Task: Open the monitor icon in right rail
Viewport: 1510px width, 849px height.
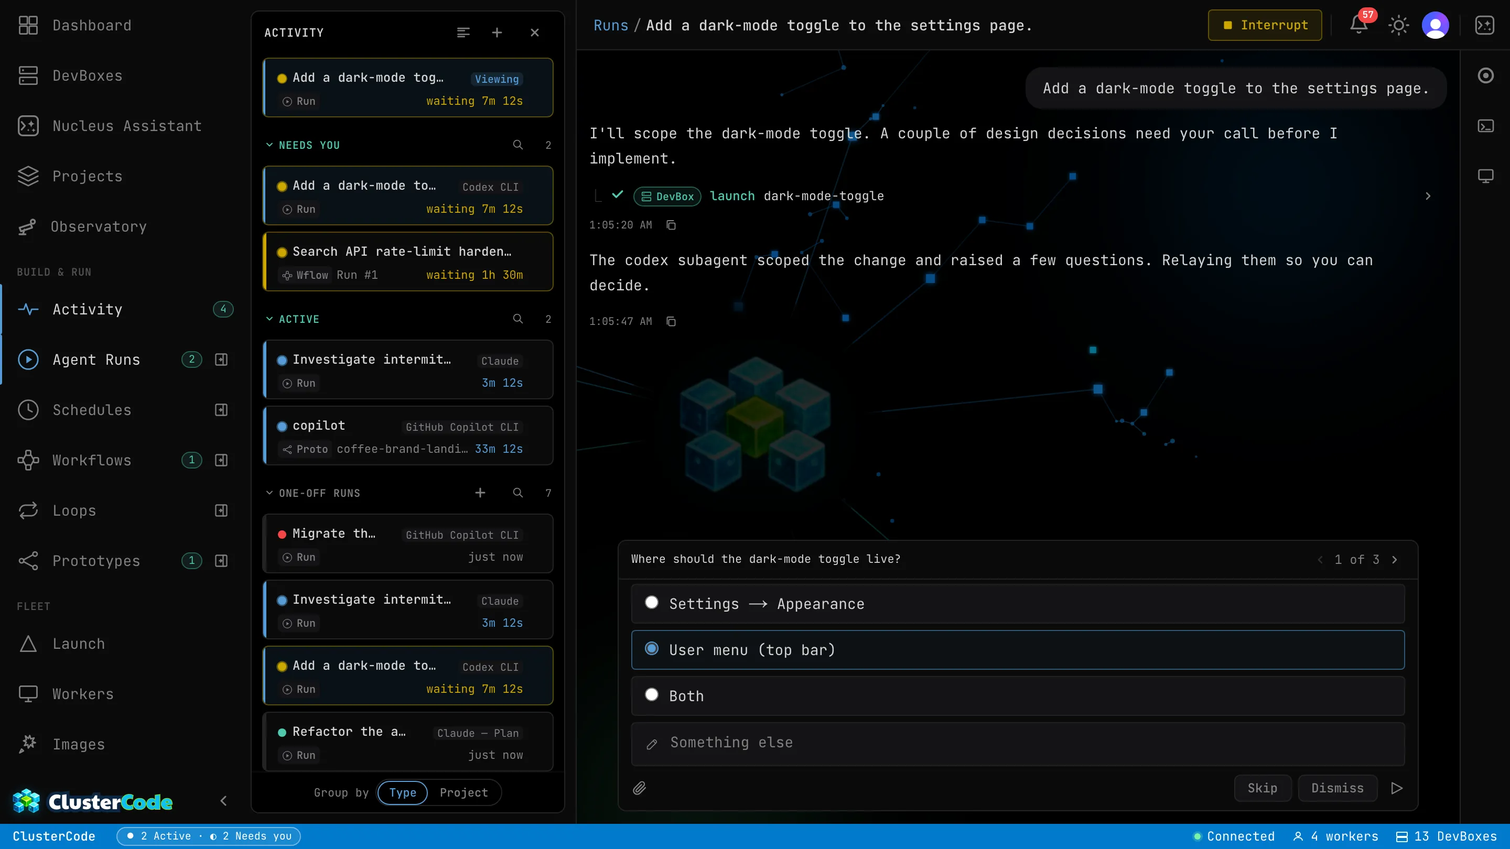Action: pyautogui.click(x=1485, y=177)
